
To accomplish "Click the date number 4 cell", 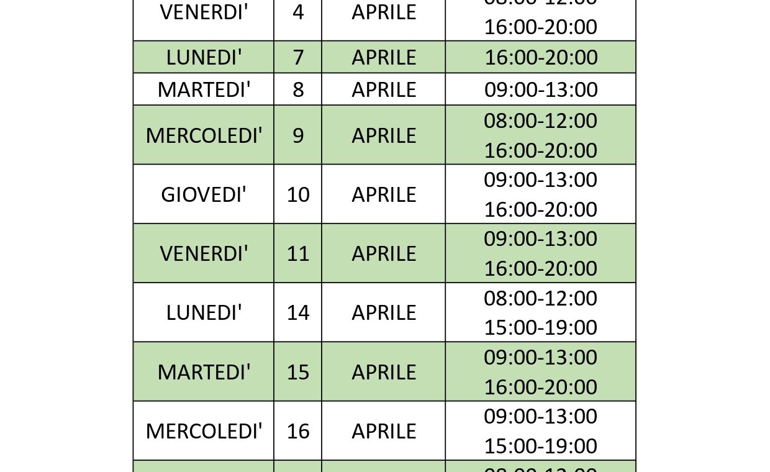I will point(298,12).
